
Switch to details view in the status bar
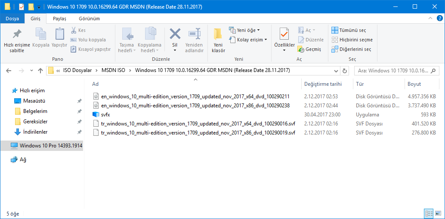pyautogui.click(x=429, y=213)
